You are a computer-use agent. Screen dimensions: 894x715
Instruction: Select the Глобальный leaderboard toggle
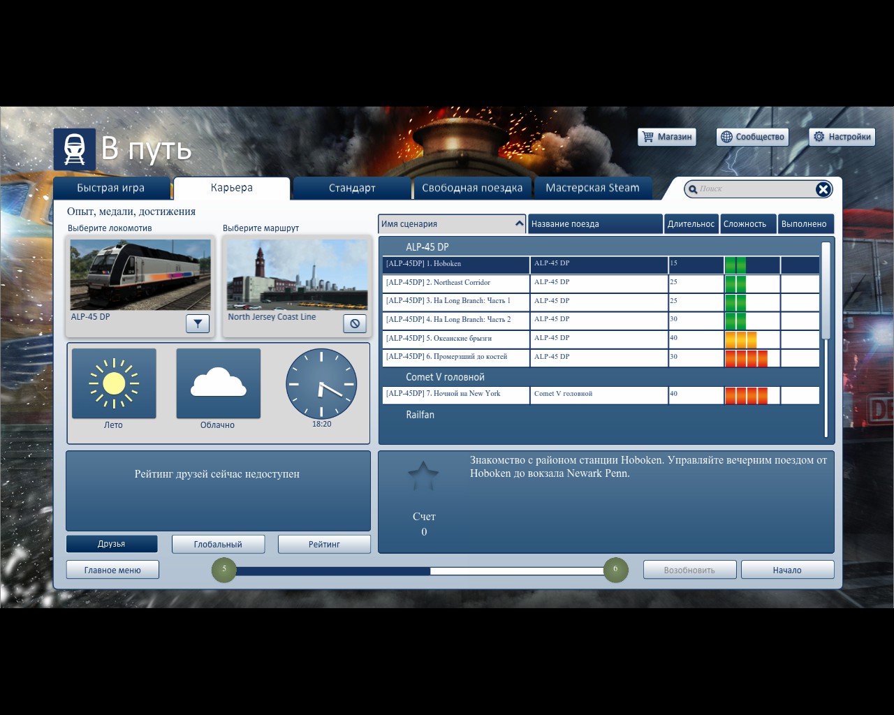click(218, 544)
